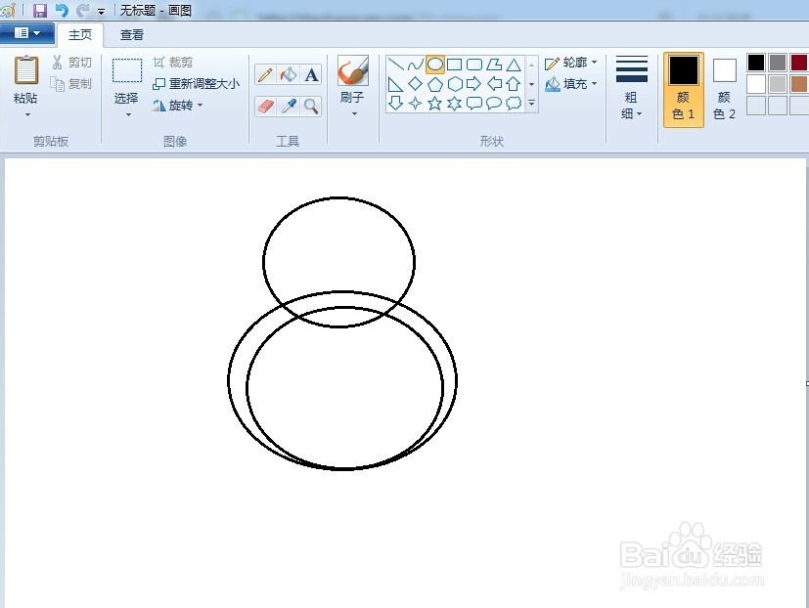Select the Eraser tool
This screenshot has height=608, width=809.
265,107
